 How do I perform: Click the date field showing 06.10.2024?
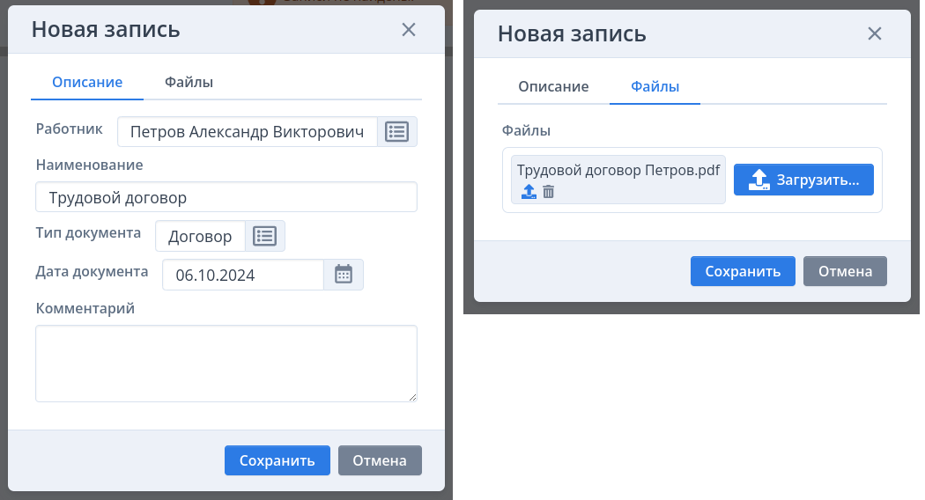(243, 275)
